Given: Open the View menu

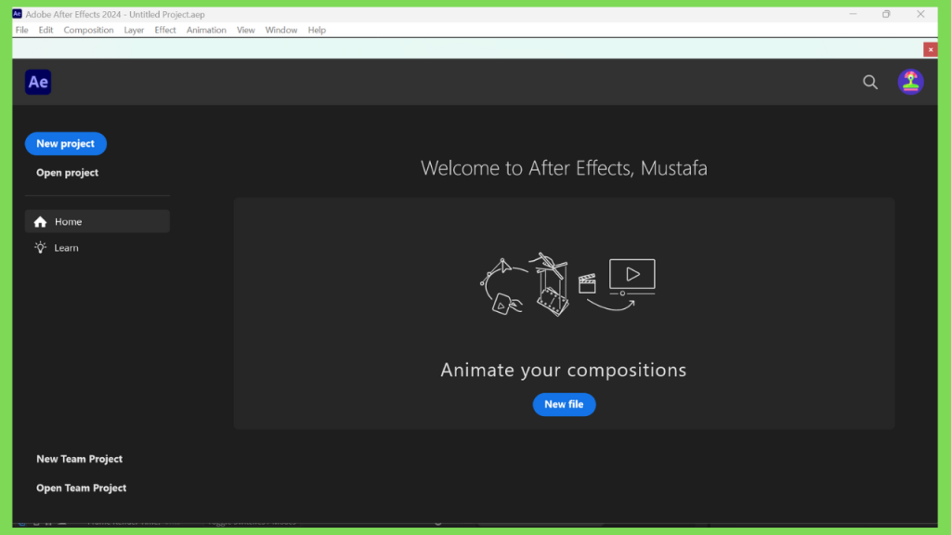Looking at the screenshot, I should 245,30.
